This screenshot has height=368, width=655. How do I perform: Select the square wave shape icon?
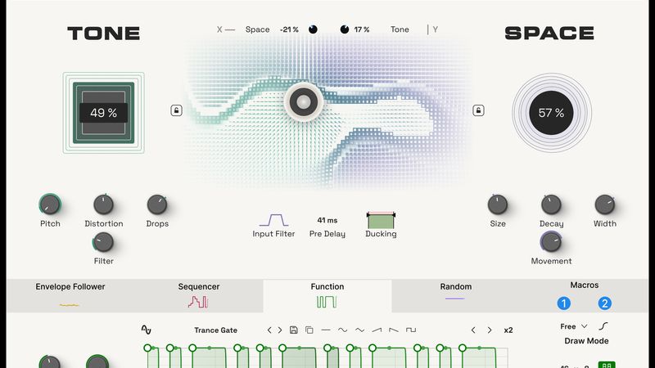(x=411, y=330)
